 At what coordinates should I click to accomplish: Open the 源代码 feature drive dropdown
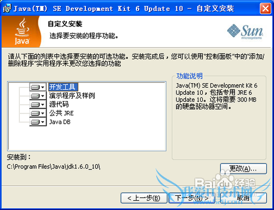(x=38, y=105)
